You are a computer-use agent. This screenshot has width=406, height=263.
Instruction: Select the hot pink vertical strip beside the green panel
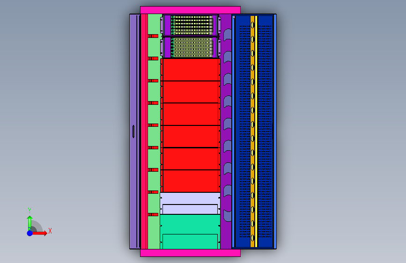[x=143, y=131]
